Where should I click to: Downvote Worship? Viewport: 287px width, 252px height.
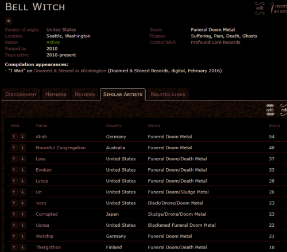[22, 237]
